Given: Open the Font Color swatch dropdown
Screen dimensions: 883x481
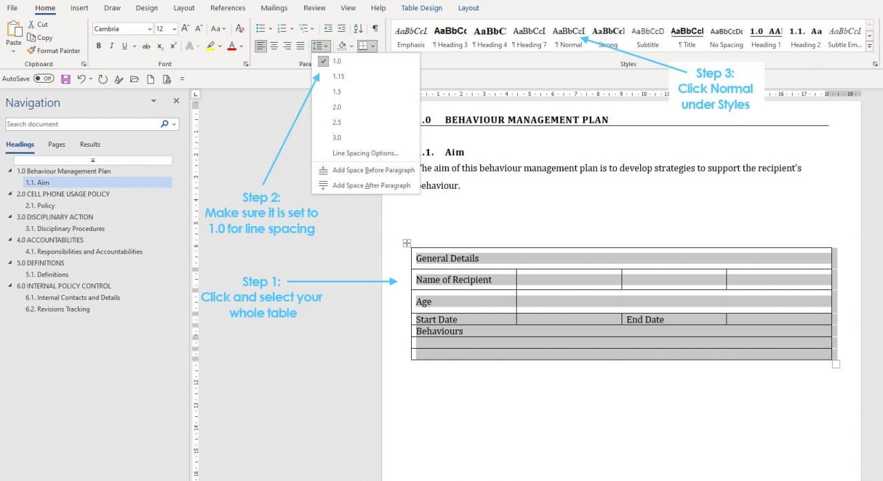Looking at the screenshot, I should click(x=241, y=46).
